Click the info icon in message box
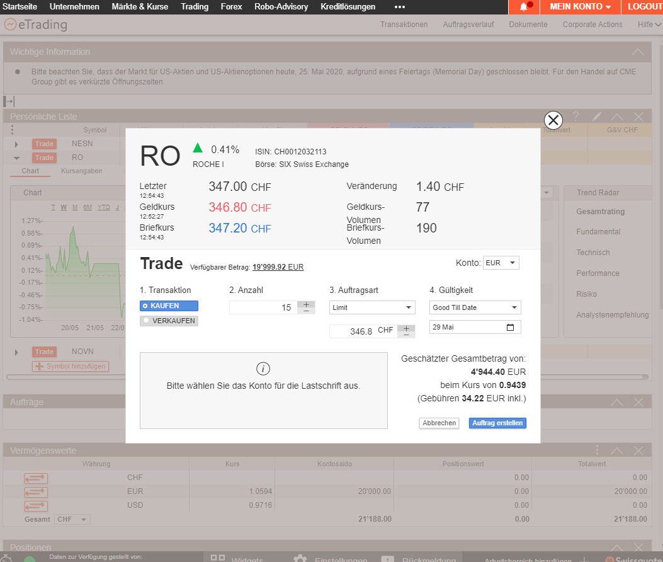The width and height of the screenshot is (663, 562). 263,369
